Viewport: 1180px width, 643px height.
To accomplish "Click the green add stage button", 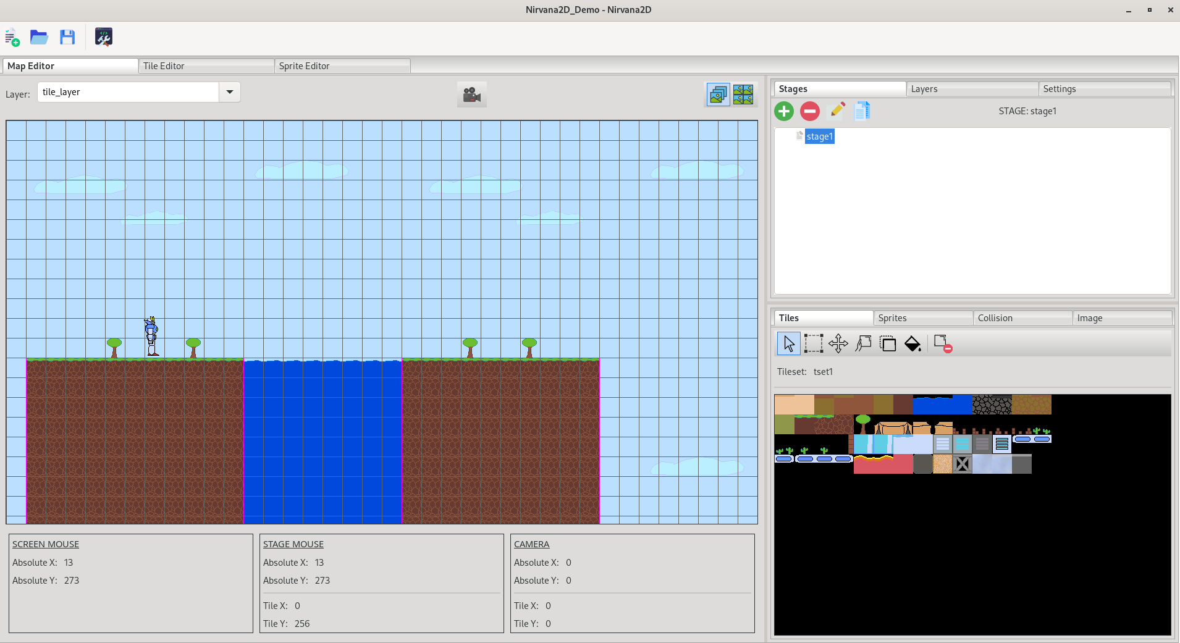I will [x=784, y=111].
